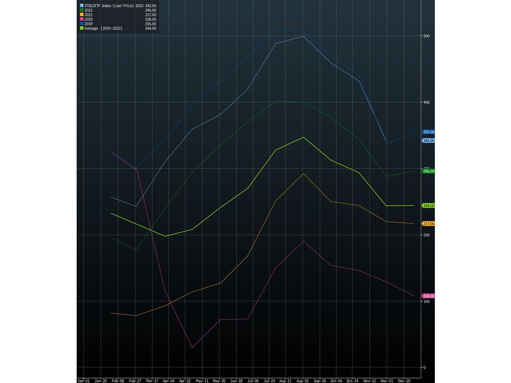The image size is (511, 383).
Task: Select the pink 2020 legend swatch
Action: click(81, 19)
